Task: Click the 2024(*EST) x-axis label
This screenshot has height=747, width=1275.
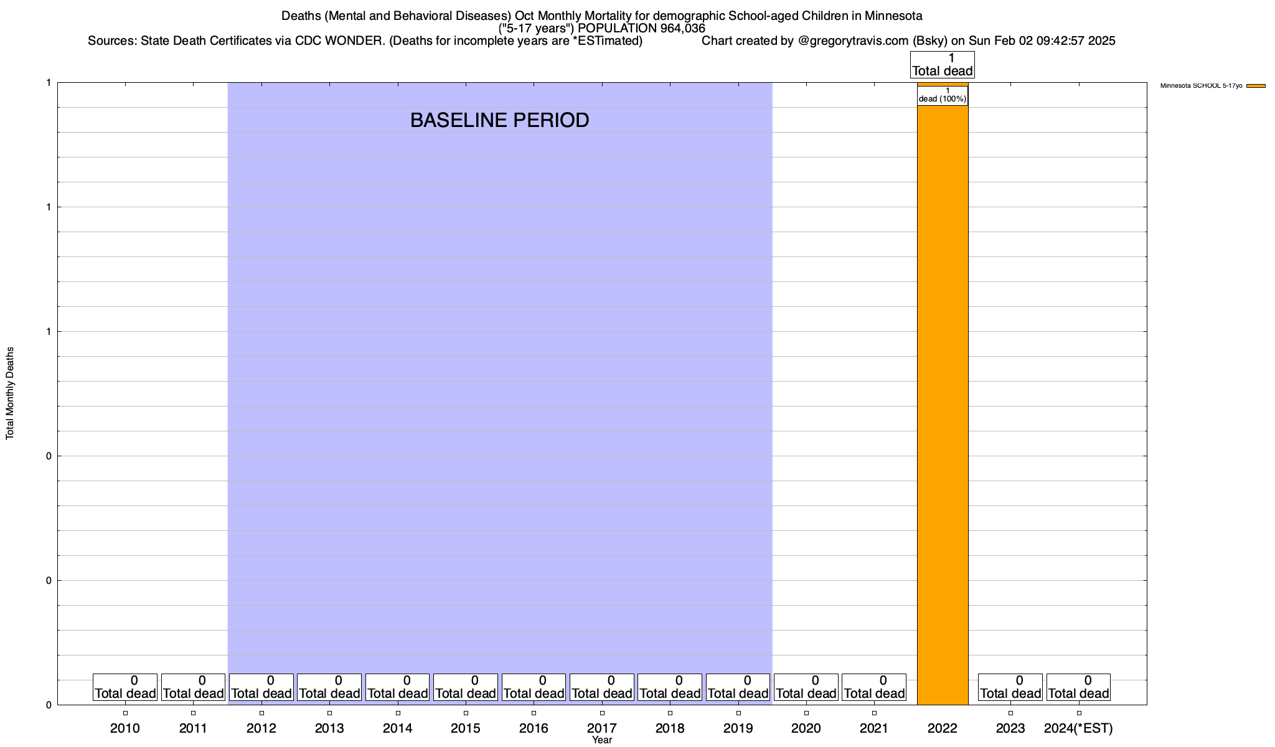Action: click(1078, 728)
